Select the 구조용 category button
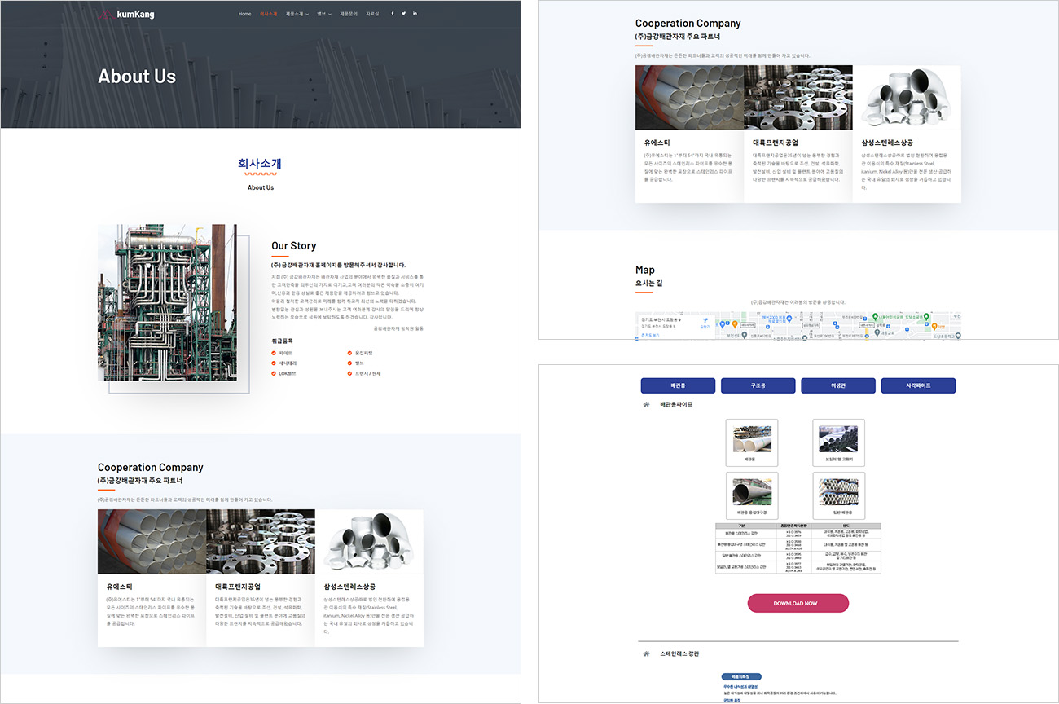1059x704 pixels. pyautogui.click(x=758, y=385)
